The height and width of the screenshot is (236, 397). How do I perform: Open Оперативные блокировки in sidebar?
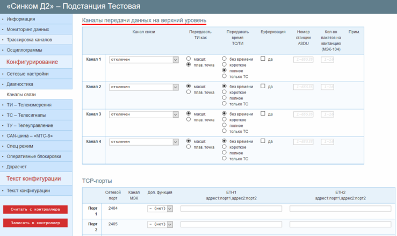coord(34,156)
